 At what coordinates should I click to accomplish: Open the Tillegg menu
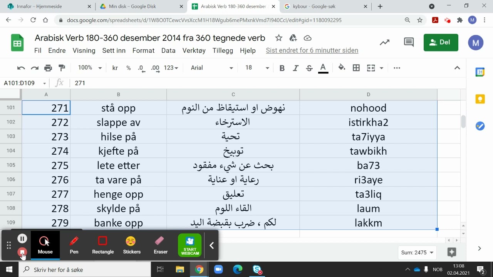(223, 50)
